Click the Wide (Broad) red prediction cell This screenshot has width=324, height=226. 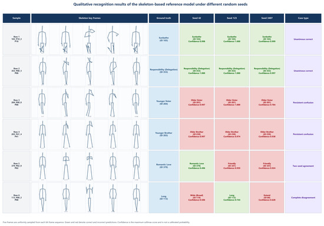pyautogui.click(x=197, y=198)
